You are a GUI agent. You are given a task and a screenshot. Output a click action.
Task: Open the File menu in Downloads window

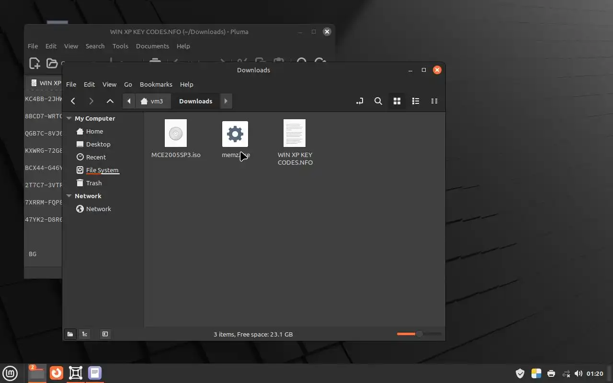click(71, 84)
